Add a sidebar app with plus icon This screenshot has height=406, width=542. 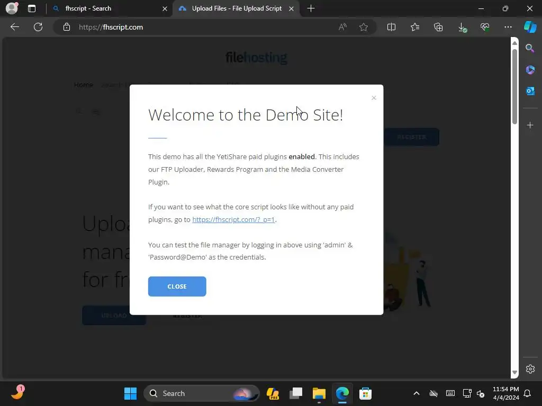pyautogui.click(x=530, y=125)
